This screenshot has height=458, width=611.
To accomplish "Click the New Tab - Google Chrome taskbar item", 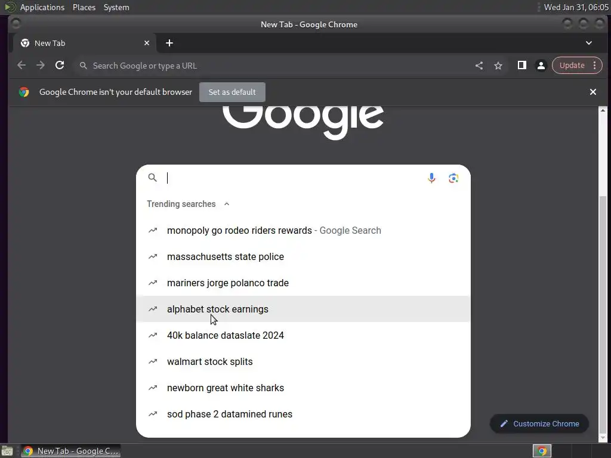I will (x=71, y=451).
